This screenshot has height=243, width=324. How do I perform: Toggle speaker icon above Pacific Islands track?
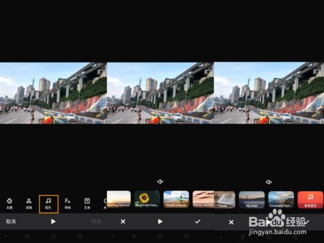tap(160, 181)
